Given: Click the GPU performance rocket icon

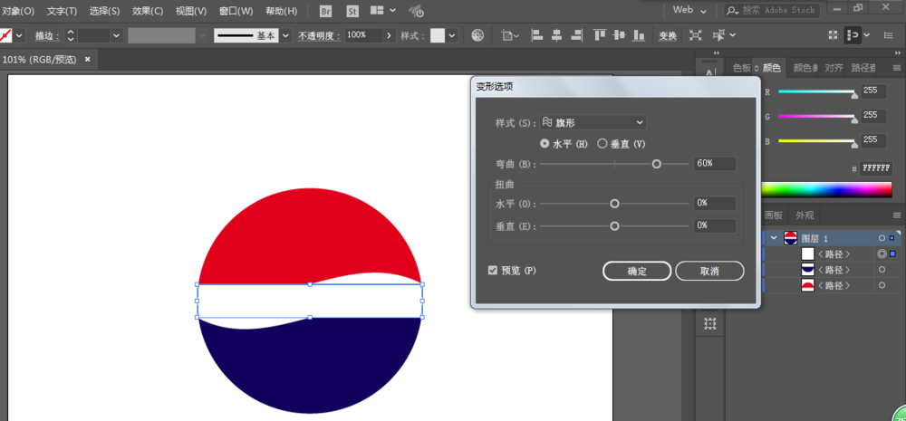Looking at the screenshot, I should click(x=416, y=11).
